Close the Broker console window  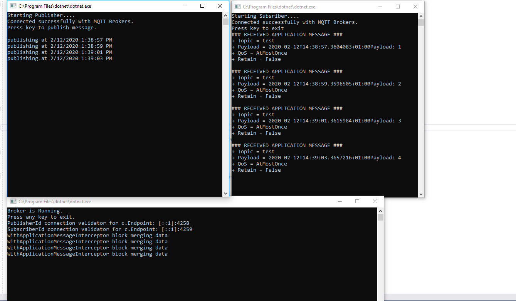(375, 202)
